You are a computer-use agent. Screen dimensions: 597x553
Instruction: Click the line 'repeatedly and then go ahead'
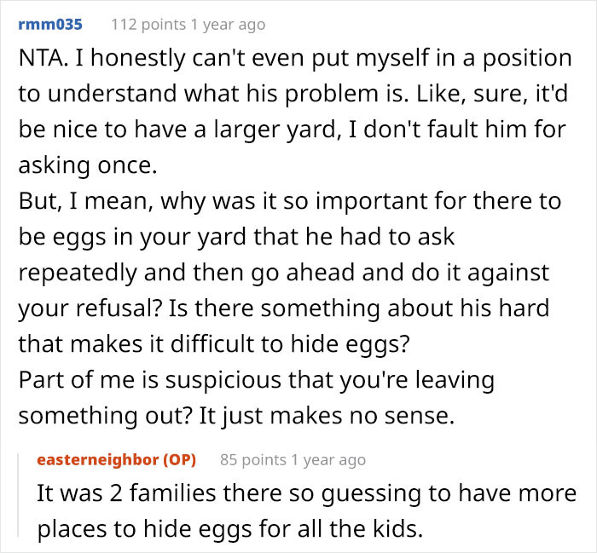tap(284, 273)
